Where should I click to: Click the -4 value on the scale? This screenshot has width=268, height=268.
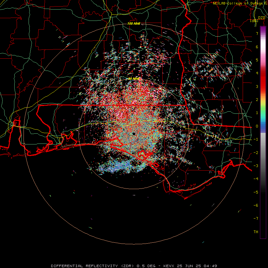tap(256, 179)
